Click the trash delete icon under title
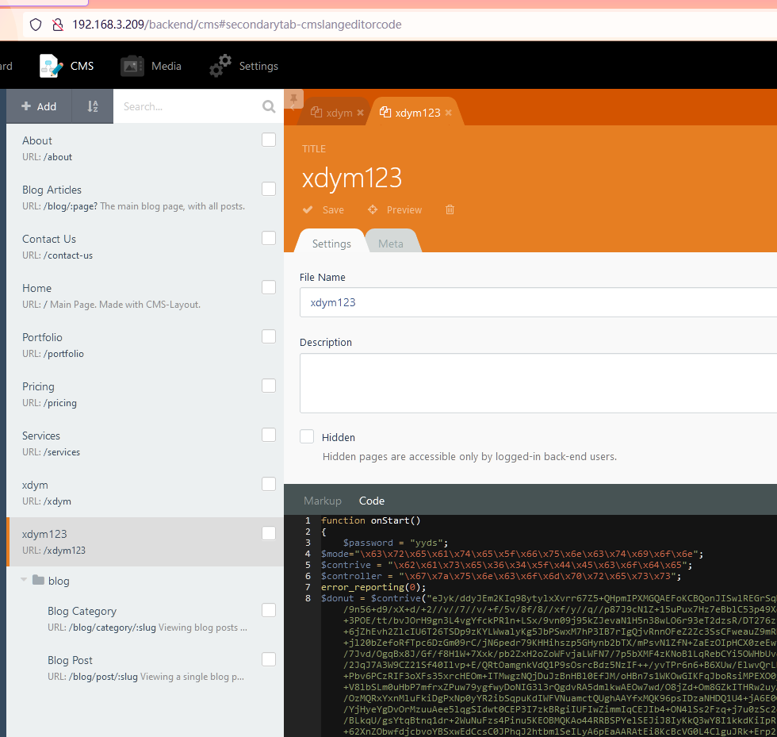Image resolution: width=777 pixels, height=737 pixels. click(x=450, y=209)
